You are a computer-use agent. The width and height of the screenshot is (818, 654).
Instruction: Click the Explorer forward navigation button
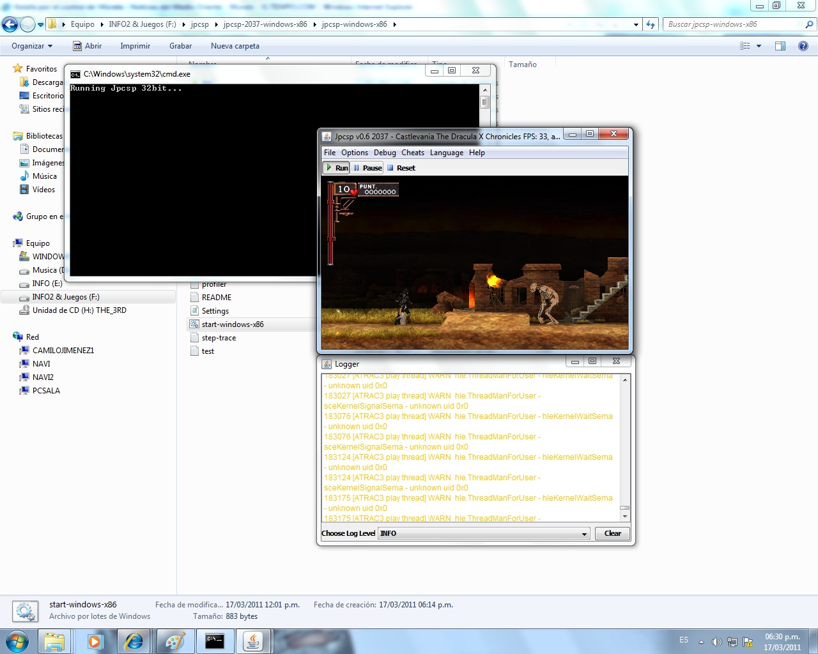(27, 25)
